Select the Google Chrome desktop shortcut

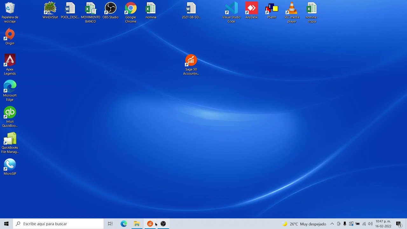[131, 13]
